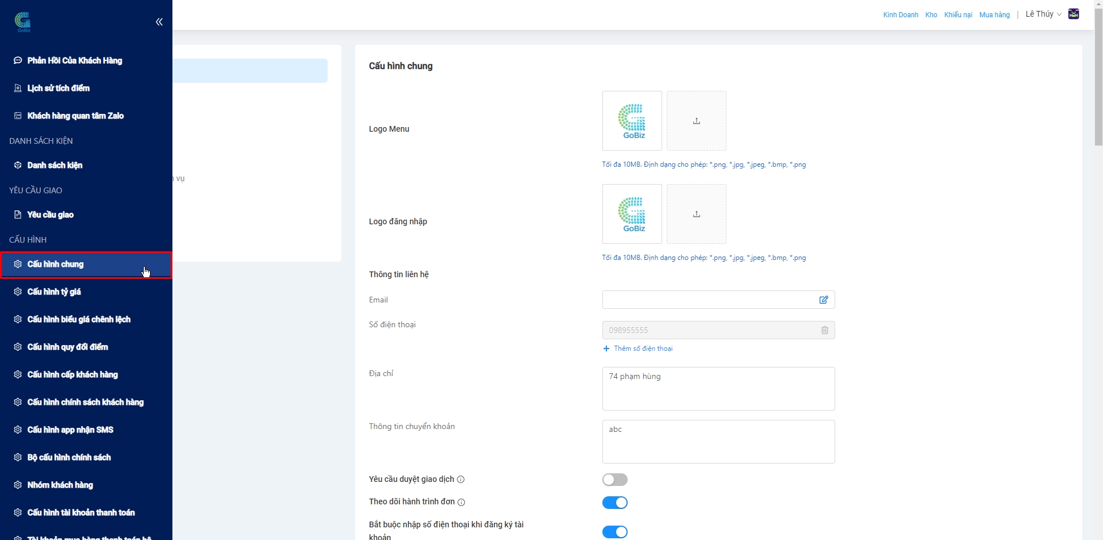Viewport: 1103px width, 540px height.
Task: Enable Yêu cầu duyệt giao dịch toggle
Action: tap(614, 480)
